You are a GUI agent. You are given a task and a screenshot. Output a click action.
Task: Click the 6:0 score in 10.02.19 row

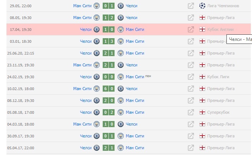109,89
